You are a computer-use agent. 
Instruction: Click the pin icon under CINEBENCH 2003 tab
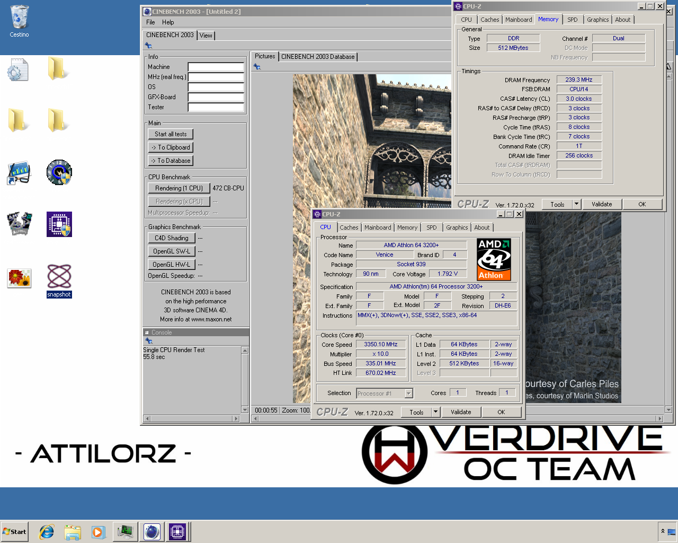coord(149,46)
